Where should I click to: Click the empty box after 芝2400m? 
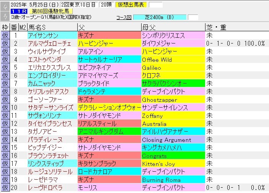coord(193,17)
